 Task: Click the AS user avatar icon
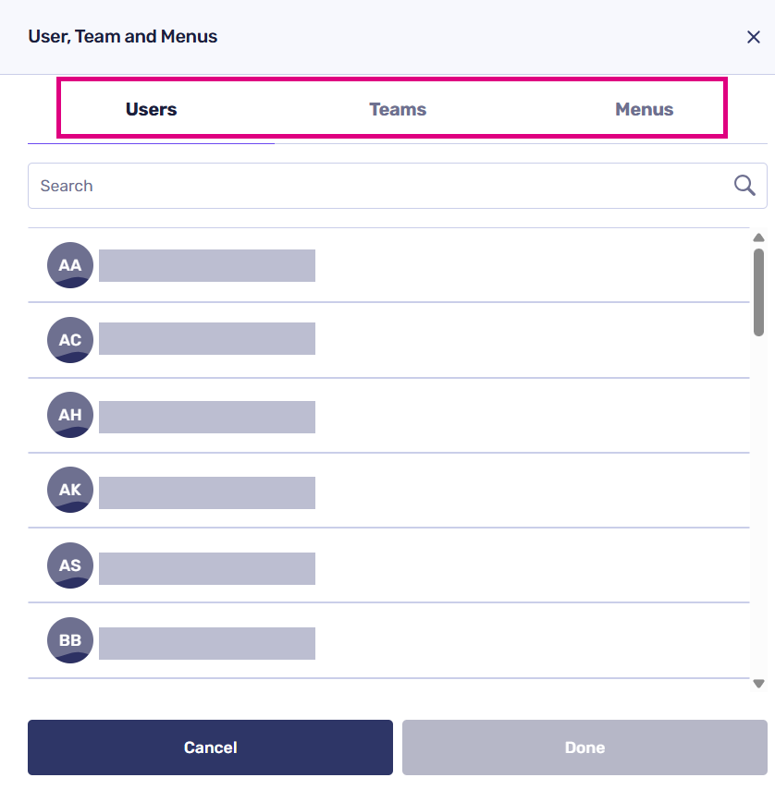pyautogui.click(x=70, y=565)
